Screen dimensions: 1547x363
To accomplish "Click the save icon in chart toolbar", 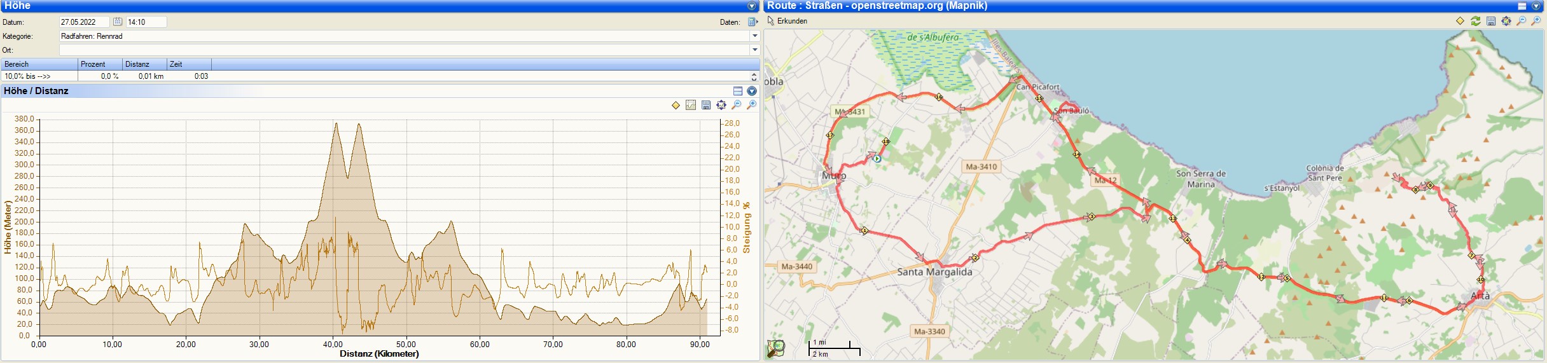I will (x=706, y=105).
